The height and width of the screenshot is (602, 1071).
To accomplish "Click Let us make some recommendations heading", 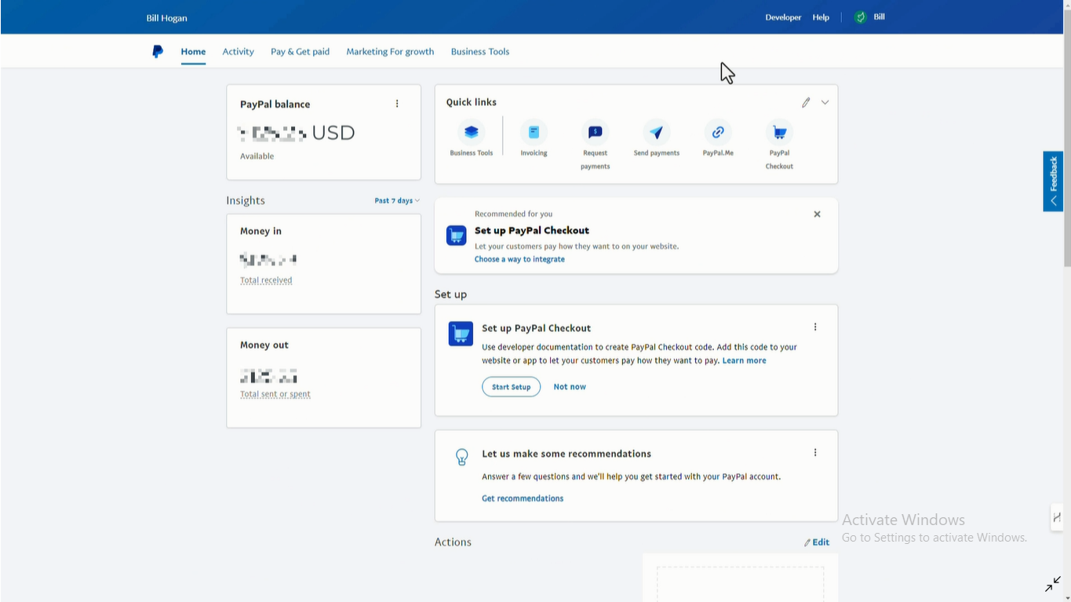I will click(x=566, y=454).
